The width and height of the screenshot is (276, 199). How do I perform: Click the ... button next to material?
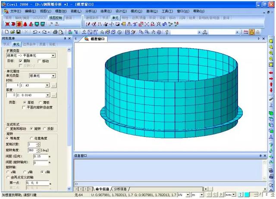click(x=53, y=85)
